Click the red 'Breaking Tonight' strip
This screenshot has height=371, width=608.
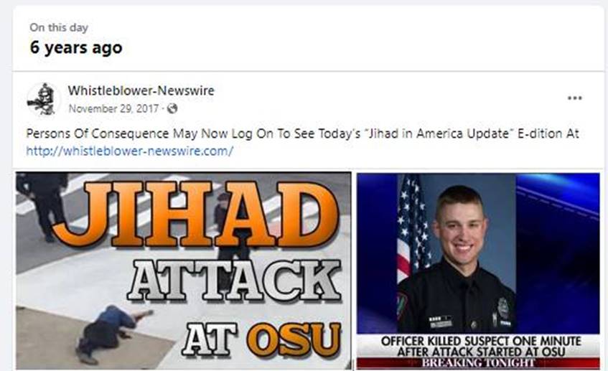[478, 363]
